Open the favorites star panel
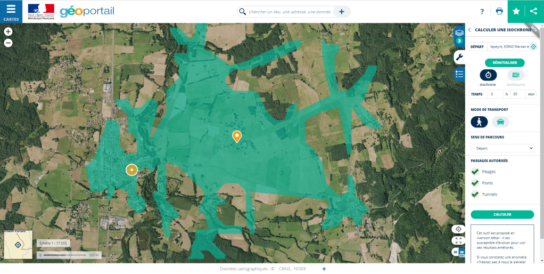 516,11
